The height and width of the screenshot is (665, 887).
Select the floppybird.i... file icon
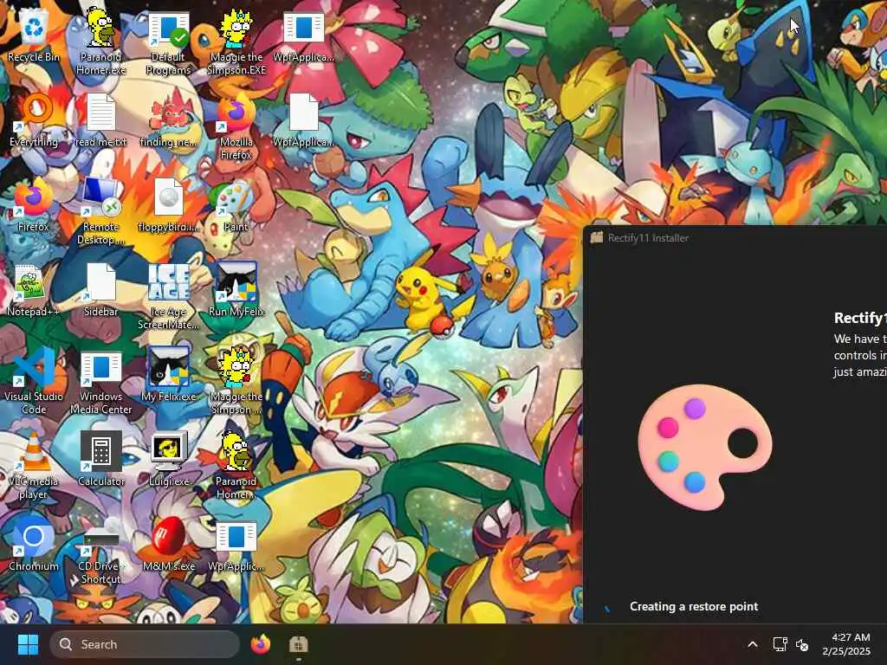pyautogui.click(x=169, y=206)
